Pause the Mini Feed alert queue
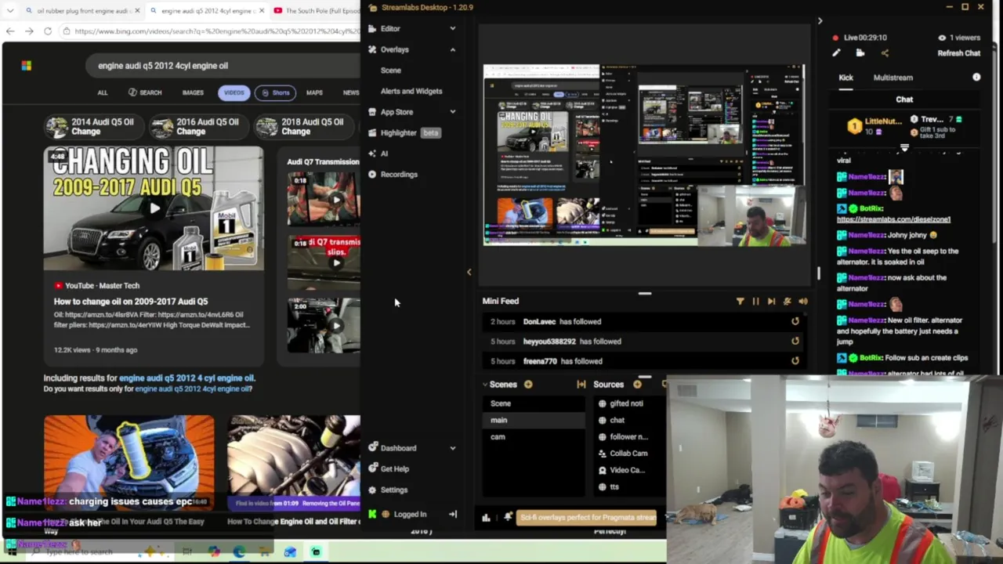Screen dimensions: 1003x564 (755, 301)
